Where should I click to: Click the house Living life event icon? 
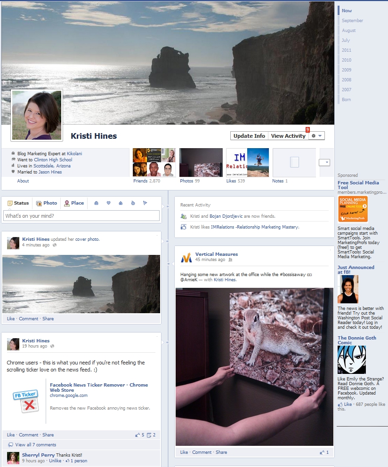pos(121,203)
